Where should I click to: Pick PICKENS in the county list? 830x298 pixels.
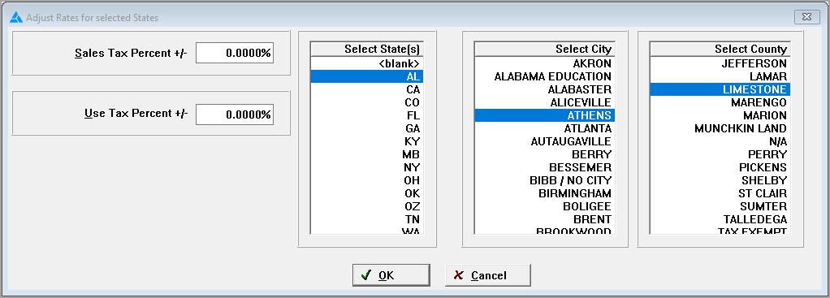720,167
